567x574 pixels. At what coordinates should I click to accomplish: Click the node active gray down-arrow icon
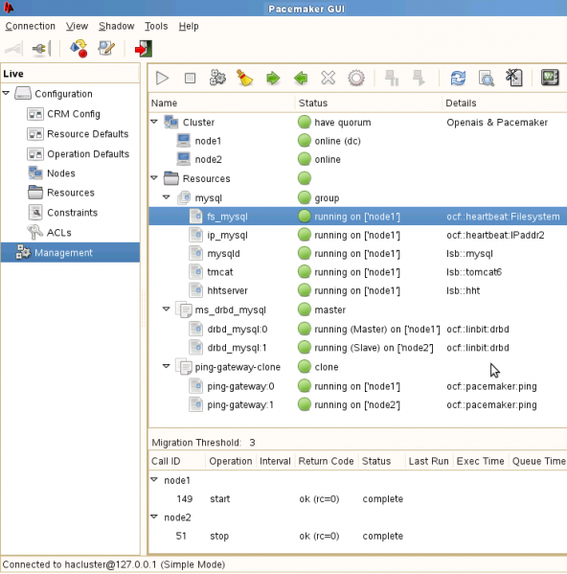[x=419, y=78]
